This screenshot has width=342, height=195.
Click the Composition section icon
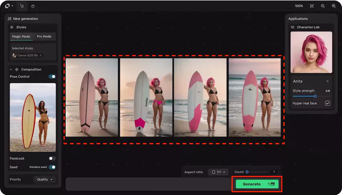click(16, 69)
